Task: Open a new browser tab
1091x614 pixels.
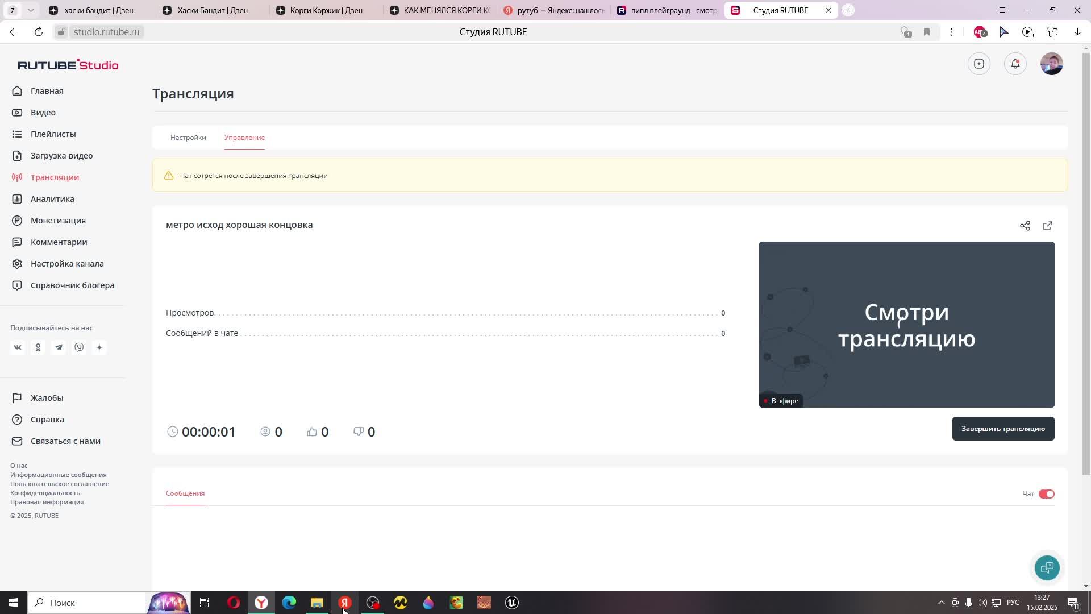Action: point(848,10)
